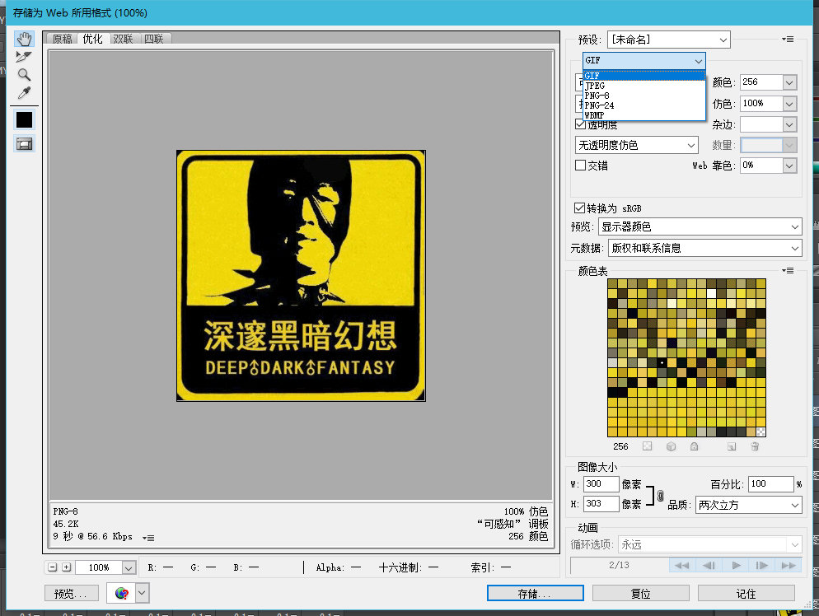Toggle slice visibility in the left toolbar
The image size is (819, 616).
(23, 142)
